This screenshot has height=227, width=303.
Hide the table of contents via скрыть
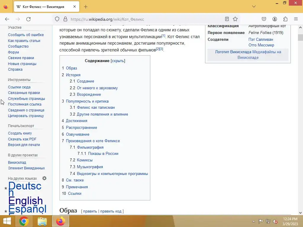(x=118, y=61)
